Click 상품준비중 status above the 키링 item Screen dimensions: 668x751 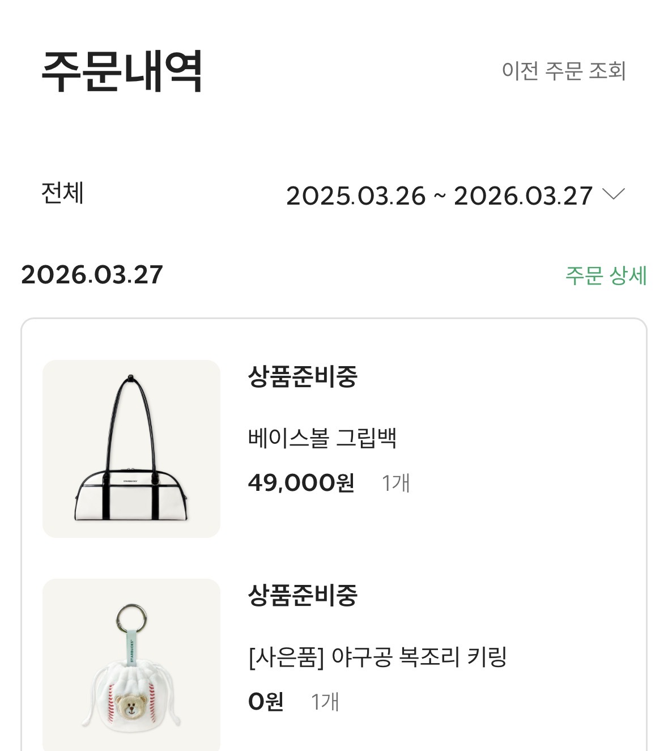(303, 595)
